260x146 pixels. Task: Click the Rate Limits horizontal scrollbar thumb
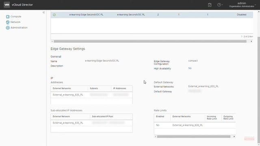(x=194, y=137)
